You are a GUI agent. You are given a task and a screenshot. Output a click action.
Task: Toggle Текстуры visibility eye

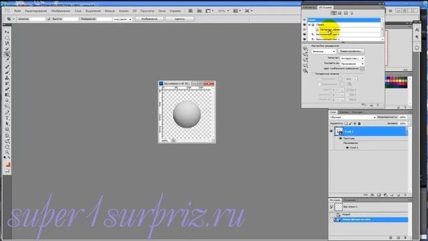[340, 139]
